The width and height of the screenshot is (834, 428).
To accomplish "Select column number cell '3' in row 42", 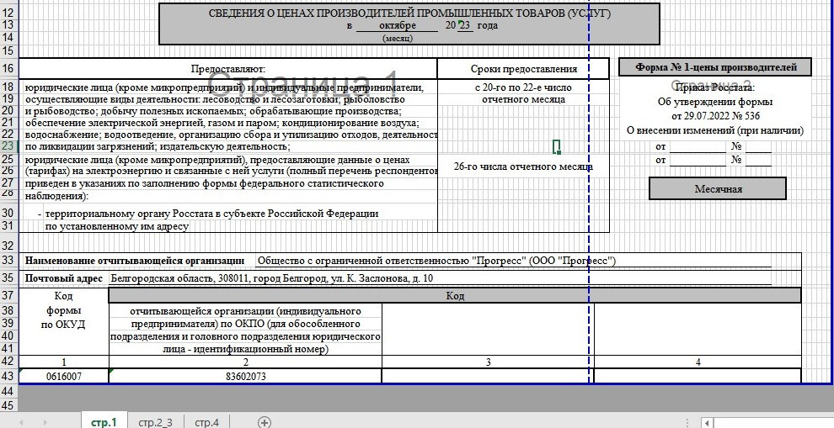I will pyautogui.click(x=488, y=362).
